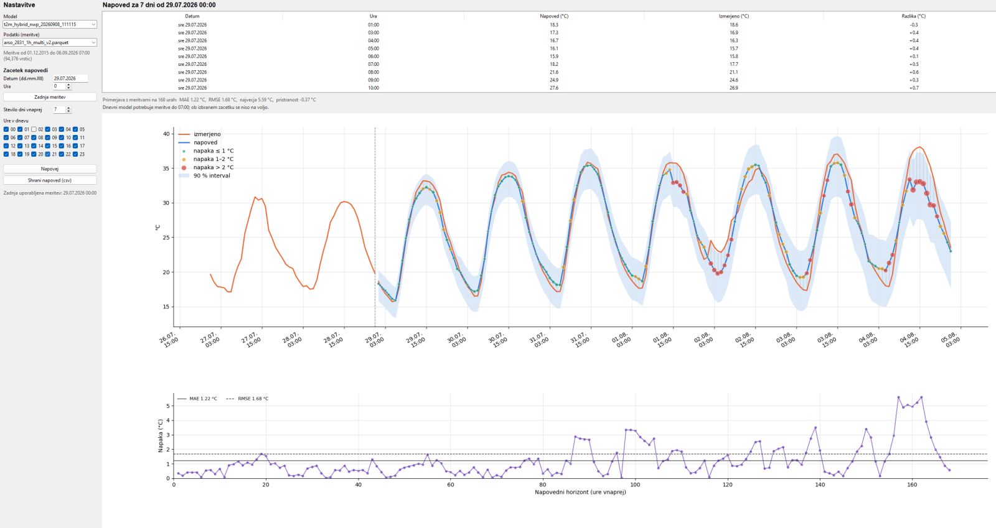
Task: Open the Podatki (meritve) dropdown
Action: click(x=50, y=42)
